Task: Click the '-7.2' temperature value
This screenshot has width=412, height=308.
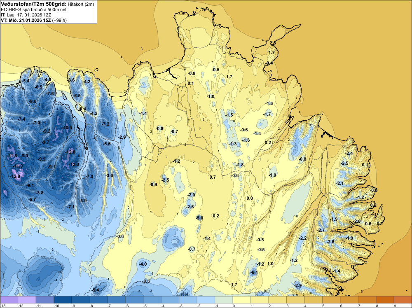Action: [105, 124]
